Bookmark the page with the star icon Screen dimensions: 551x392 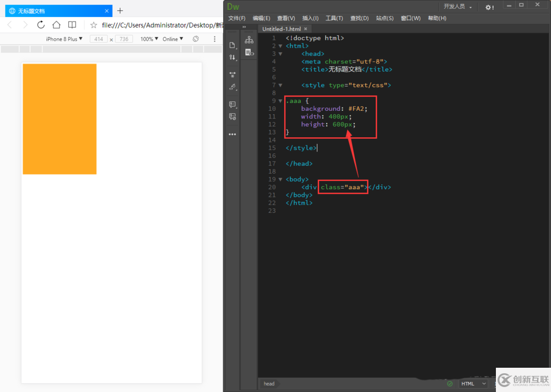pos(94,25)
